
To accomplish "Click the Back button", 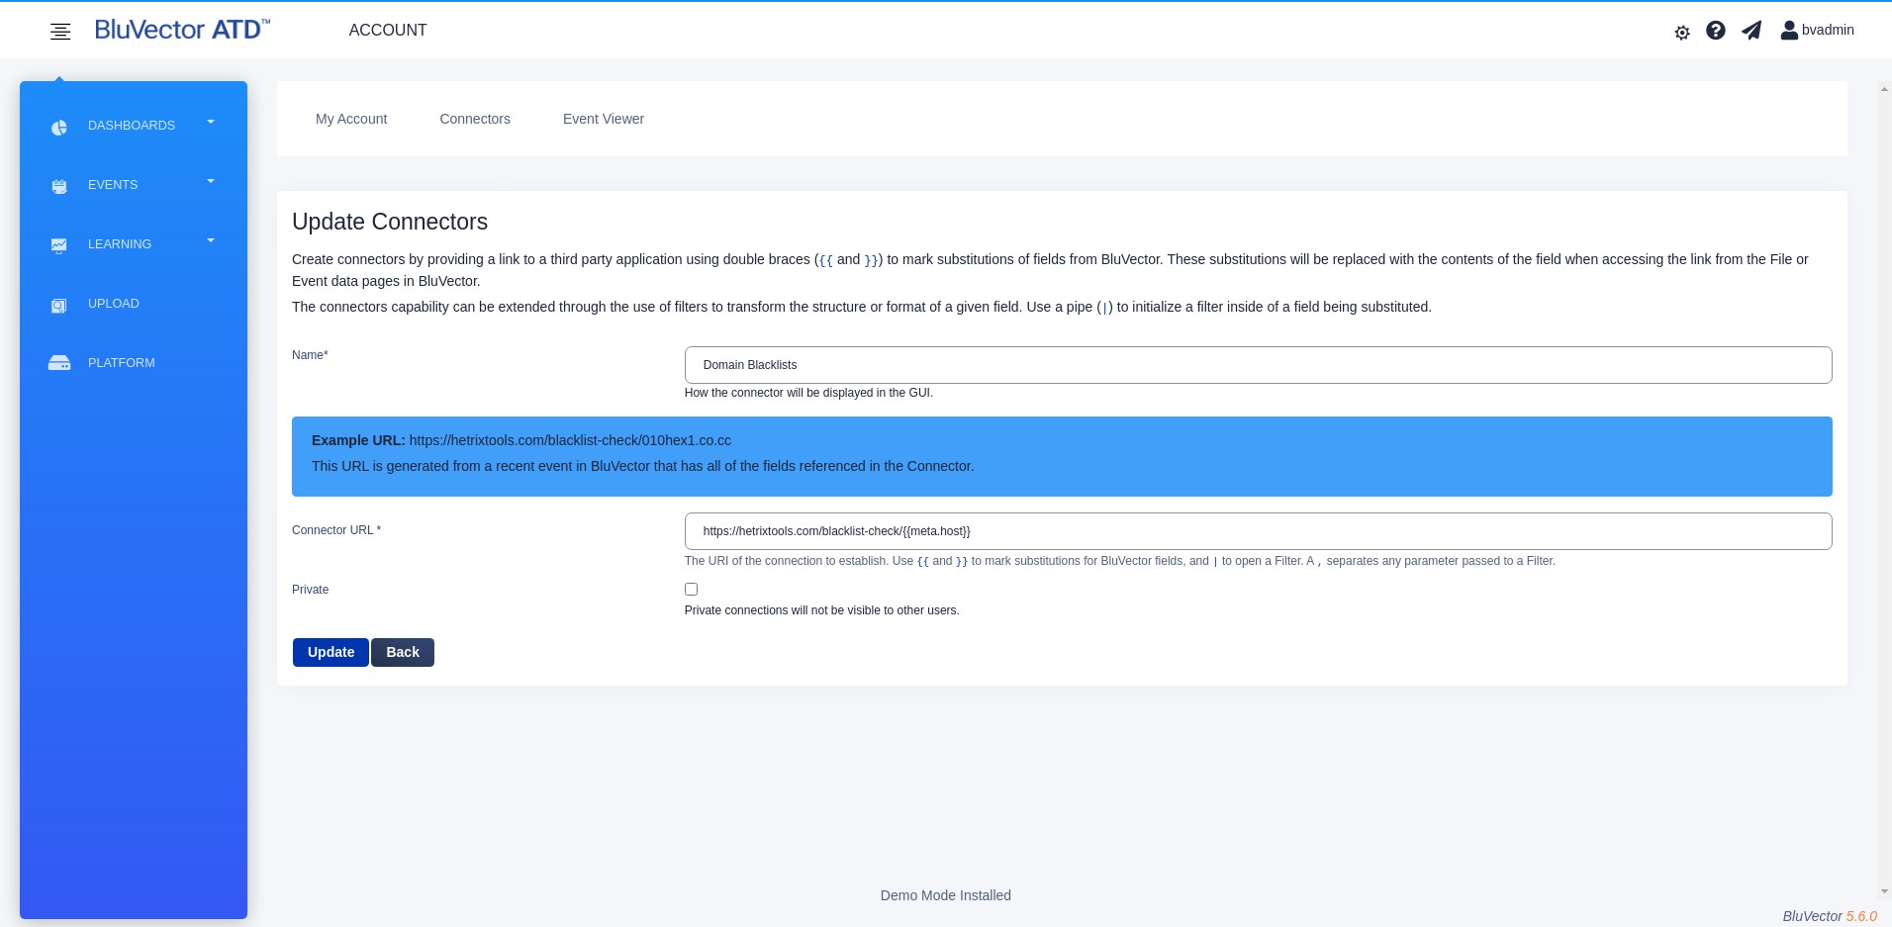I will pos(403,652).
